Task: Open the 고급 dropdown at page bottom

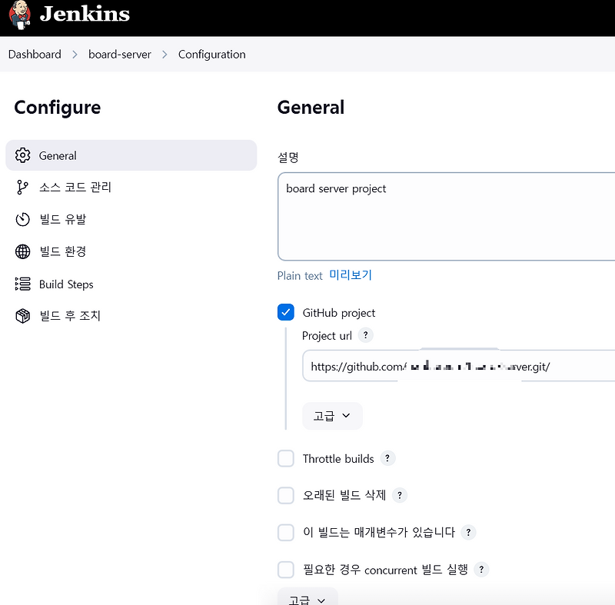Action: tap(307, 598)
